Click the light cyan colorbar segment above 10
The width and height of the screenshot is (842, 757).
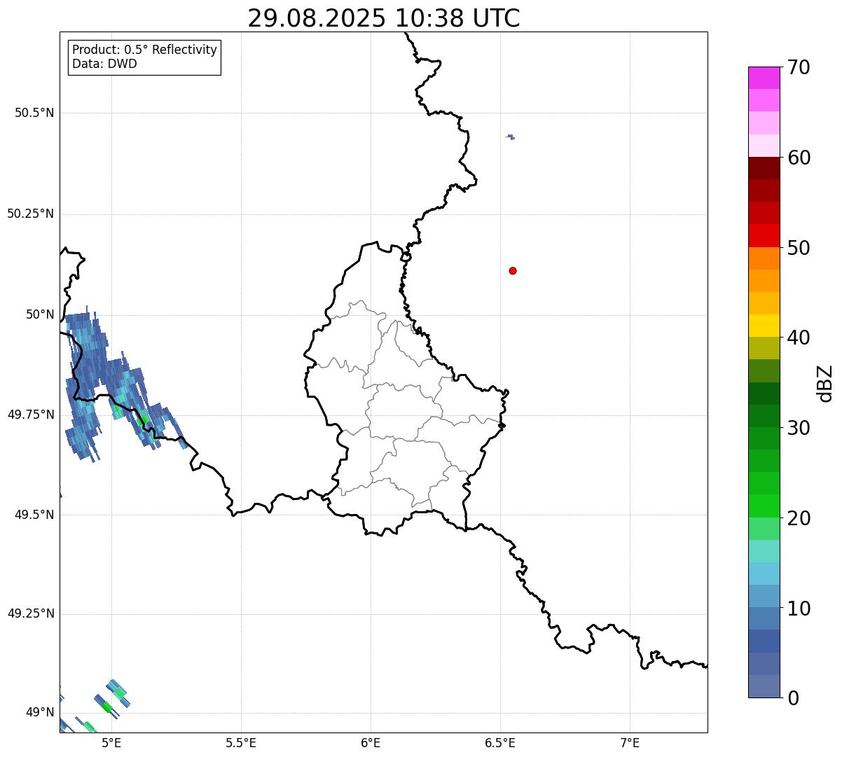click(x=764, y=574)
